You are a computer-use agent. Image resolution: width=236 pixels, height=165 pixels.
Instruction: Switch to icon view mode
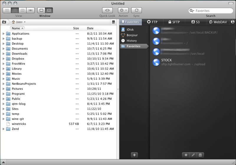point(7,11)
